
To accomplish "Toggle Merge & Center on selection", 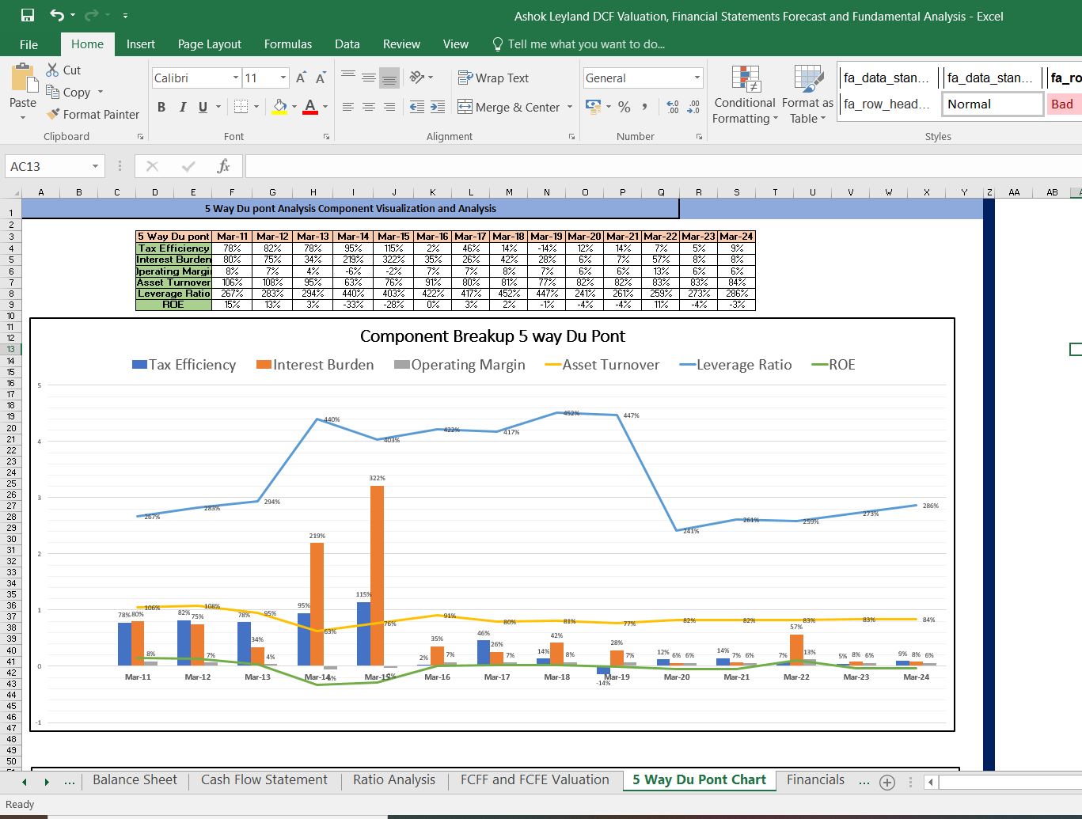I will tap(508, 107).
